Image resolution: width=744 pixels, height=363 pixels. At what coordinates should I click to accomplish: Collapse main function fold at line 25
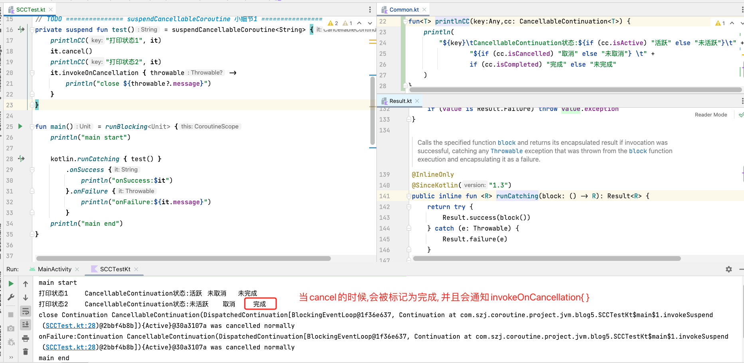point(32,127)
